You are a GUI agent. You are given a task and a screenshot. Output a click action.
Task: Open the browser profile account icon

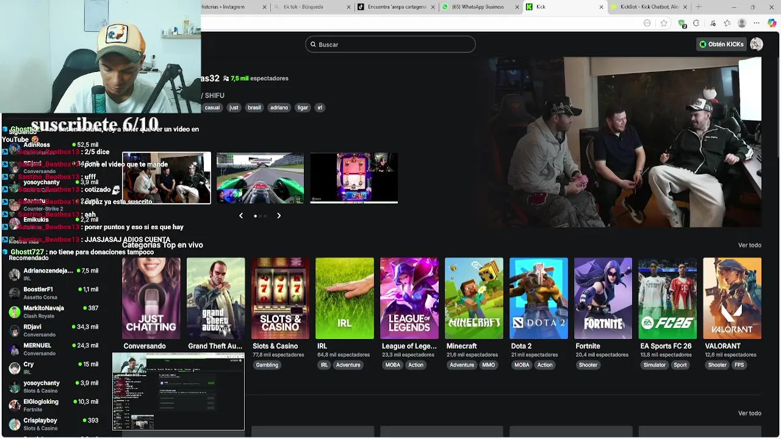pos(742,23)
